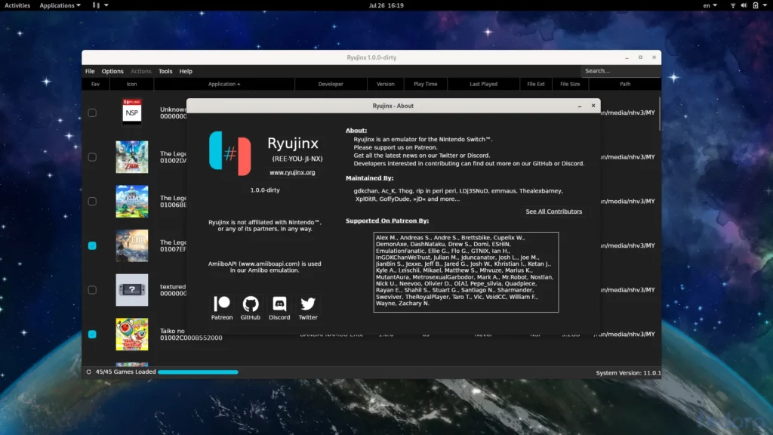The height and width of the screenshot is (435, 773).
Task: Minimize the Ryujinx About dialog
Action: [580, 106]
